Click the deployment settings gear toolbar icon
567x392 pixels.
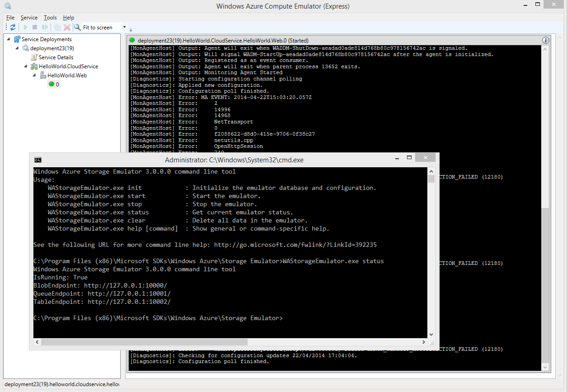click(58, 28)
